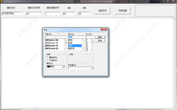This screenshot has width=177, height=110.
Task: Click size list scroll-up arrow
Action: [x=92, y=40]
